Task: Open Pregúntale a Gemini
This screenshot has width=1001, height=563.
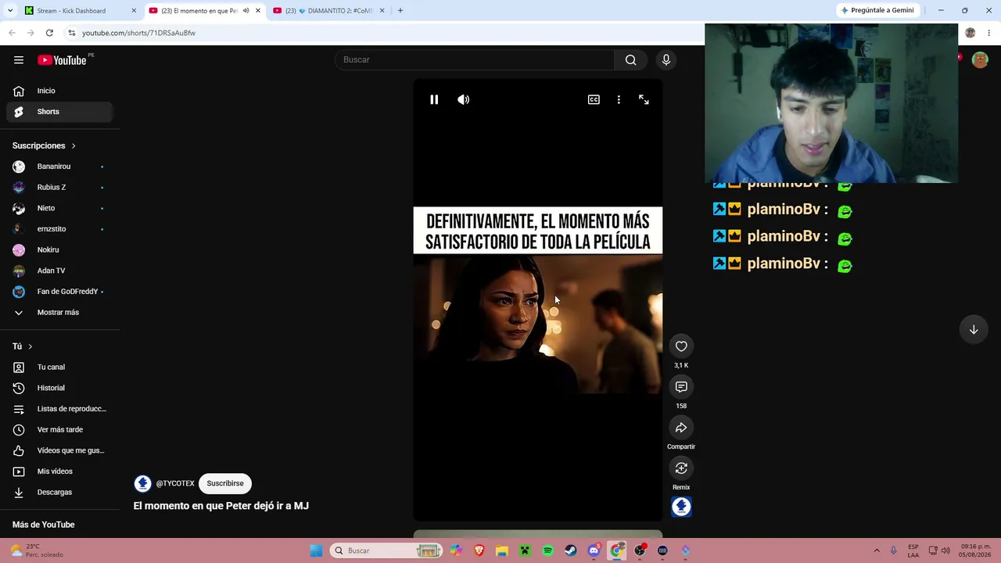Action: click(x=877, y=10)
